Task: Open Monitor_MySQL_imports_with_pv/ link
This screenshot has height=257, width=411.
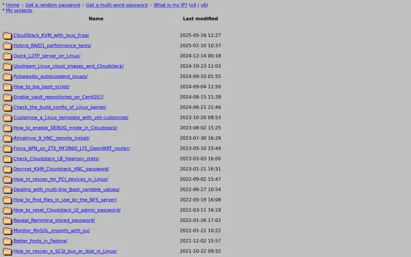Action: point(51,230)
